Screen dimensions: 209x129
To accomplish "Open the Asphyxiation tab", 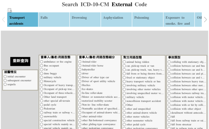I will tap(116, 20).
